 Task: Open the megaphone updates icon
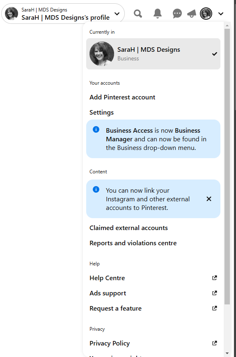(192, 14)
